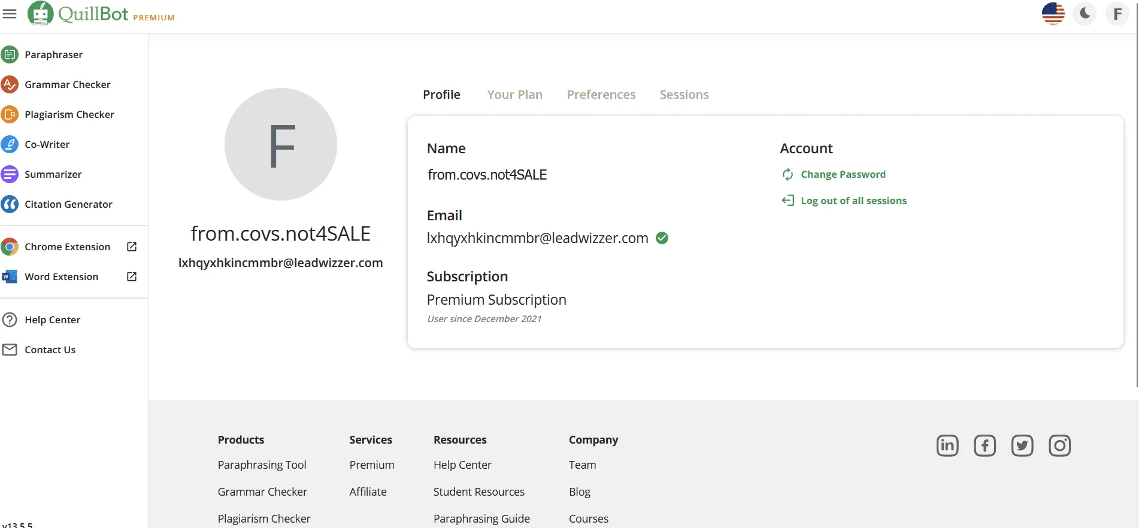Open the Sessions tab

[684, 95]
